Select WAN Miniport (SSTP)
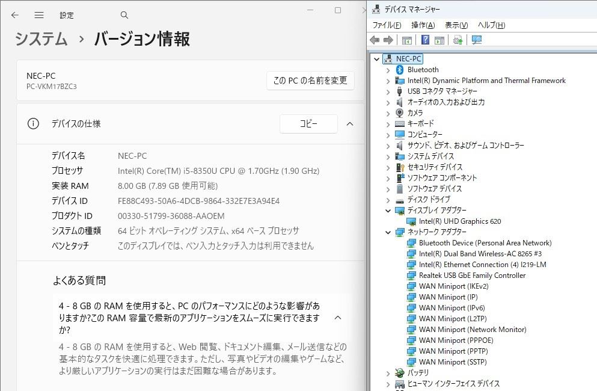The height and width of the screenshot is (391, 597). [x=453, y=362]
